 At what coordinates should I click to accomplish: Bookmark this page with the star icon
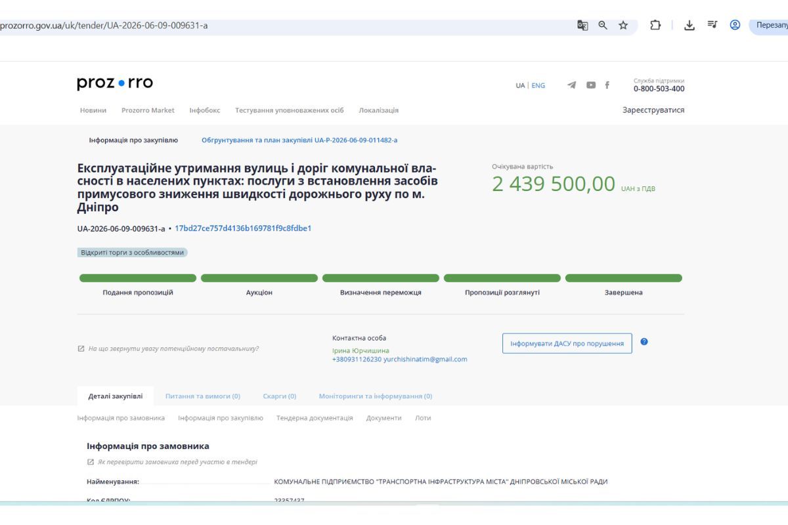pyautogui.click(x=623, y=26)
